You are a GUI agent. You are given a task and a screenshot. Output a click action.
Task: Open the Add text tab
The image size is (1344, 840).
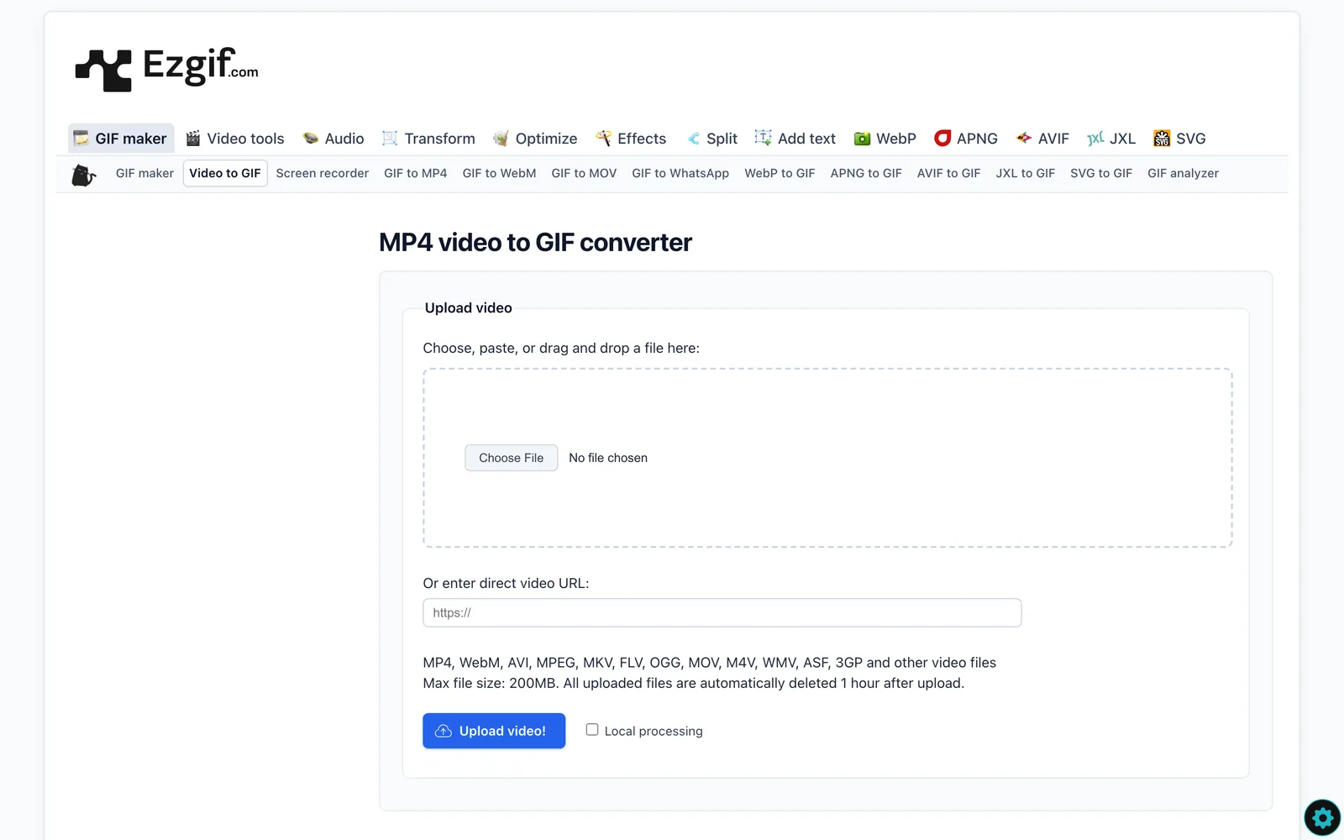point(795,139)
